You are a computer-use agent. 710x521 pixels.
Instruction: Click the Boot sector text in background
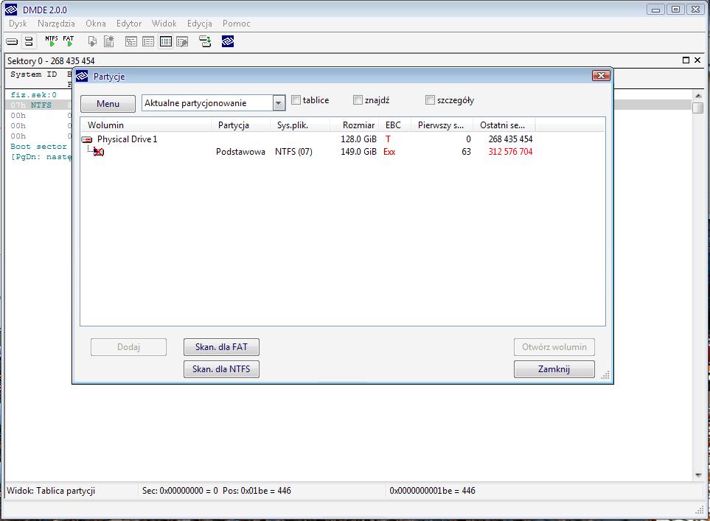38,147
